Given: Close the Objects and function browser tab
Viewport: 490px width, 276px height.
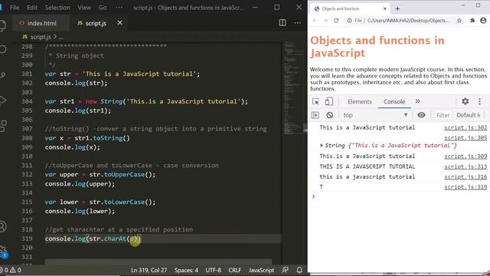Looking at the screenshot, I should [x=384, y=8].
